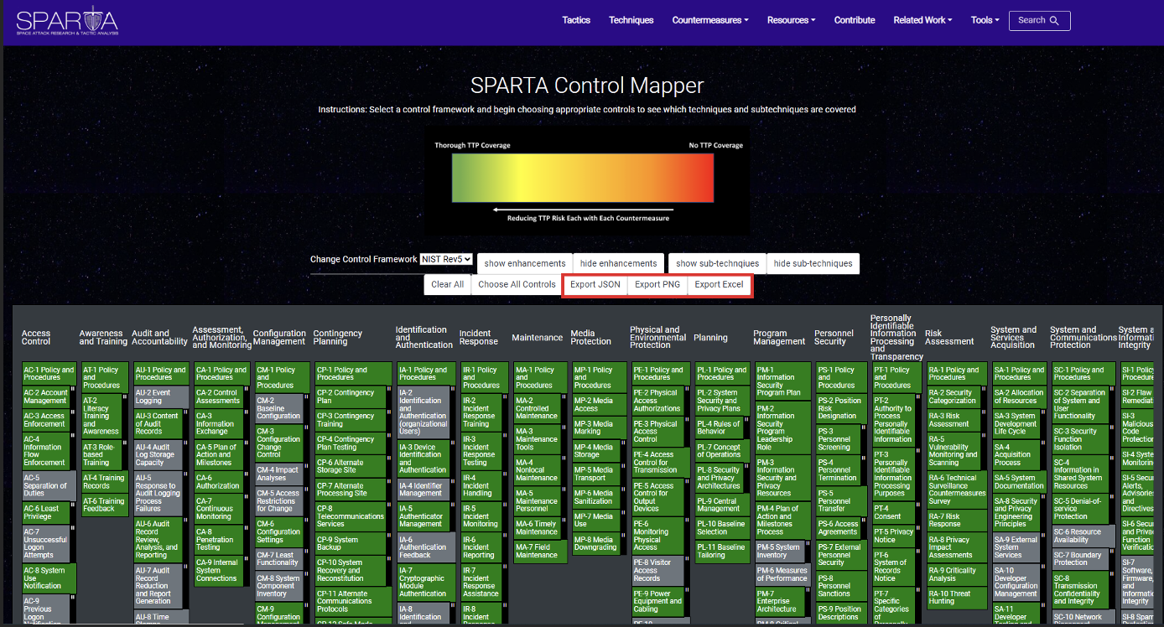The image size is (1164, 627).
Task: Click Choose All Controls button
Action: pyautogui.click(x=517, y=284)
